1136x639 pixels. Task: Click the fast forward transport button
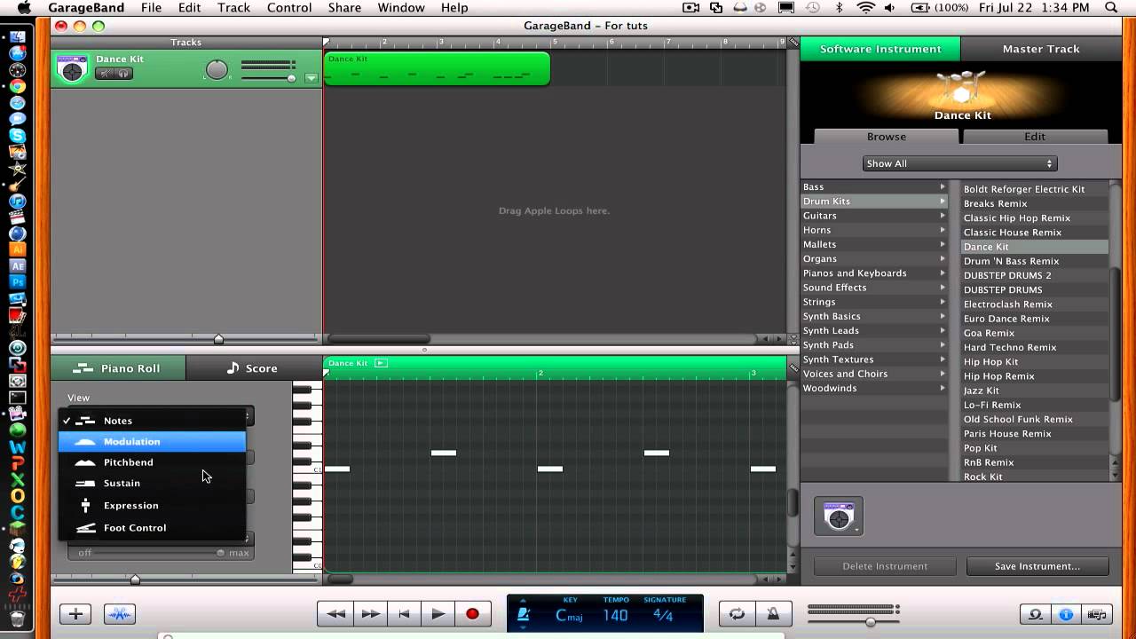pyautogui.click(x=370, y=613)
